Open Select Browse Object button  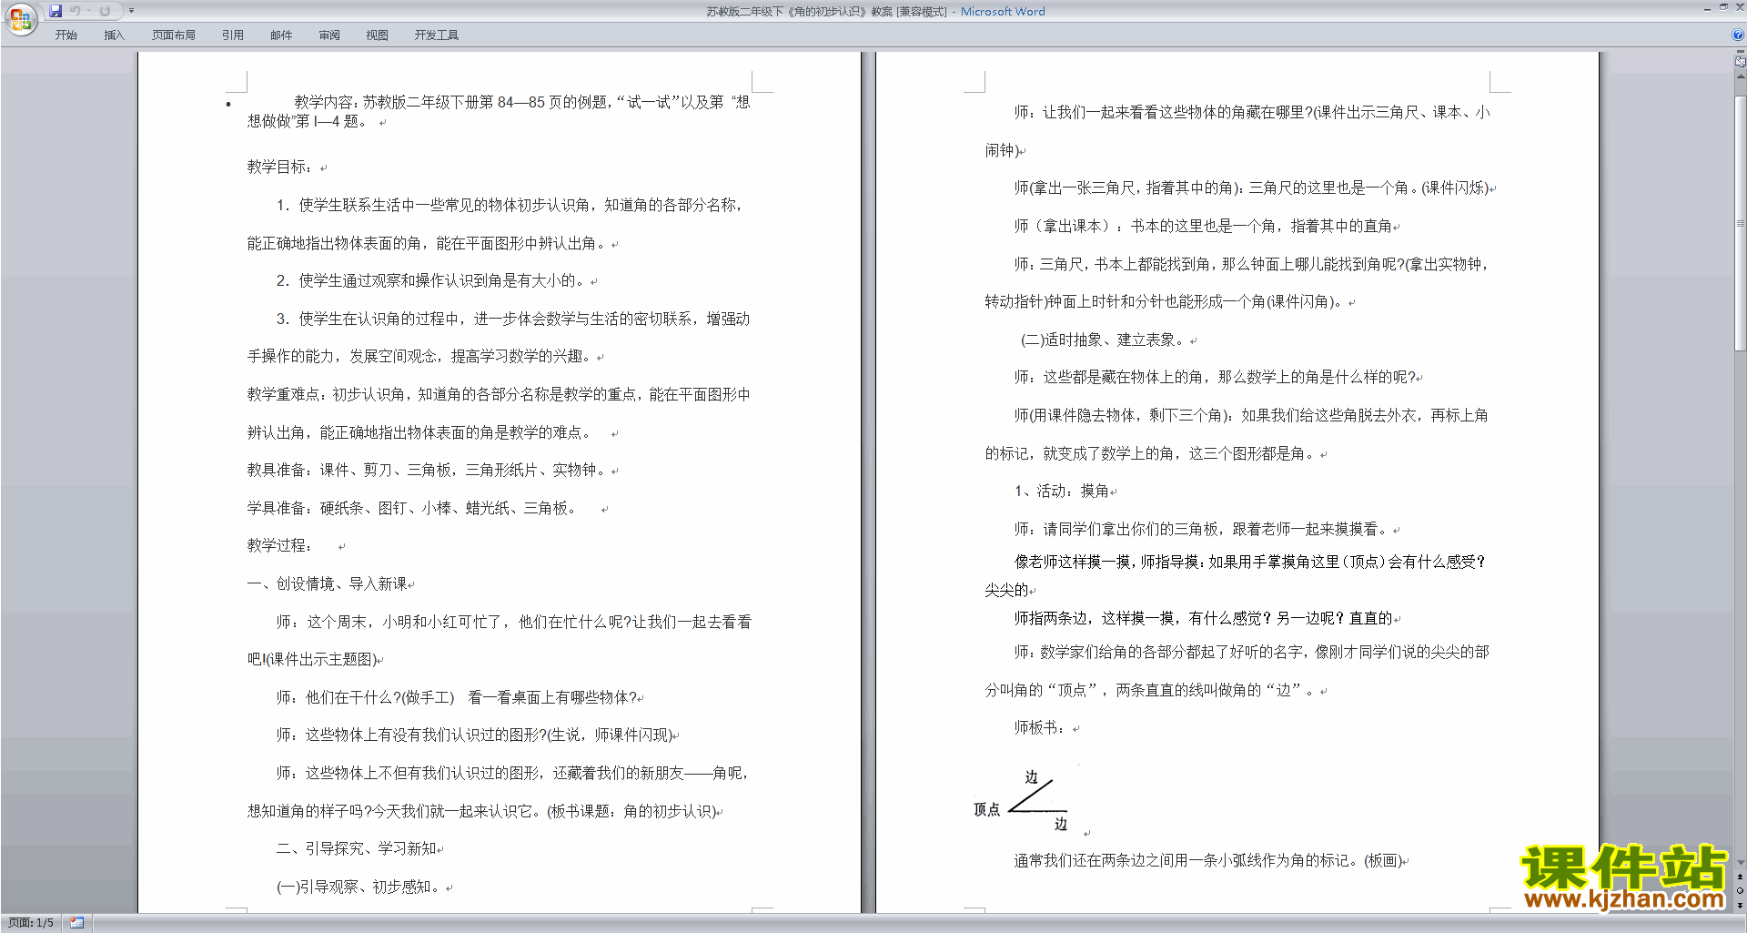[1740, 891]
